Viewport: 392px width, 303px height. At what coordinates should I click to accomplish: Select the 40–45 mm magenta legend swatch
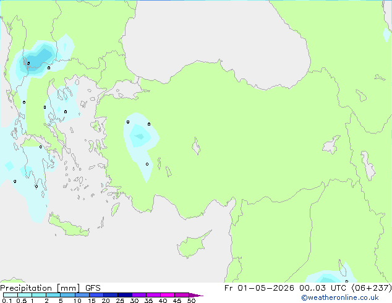coord(168,295)
